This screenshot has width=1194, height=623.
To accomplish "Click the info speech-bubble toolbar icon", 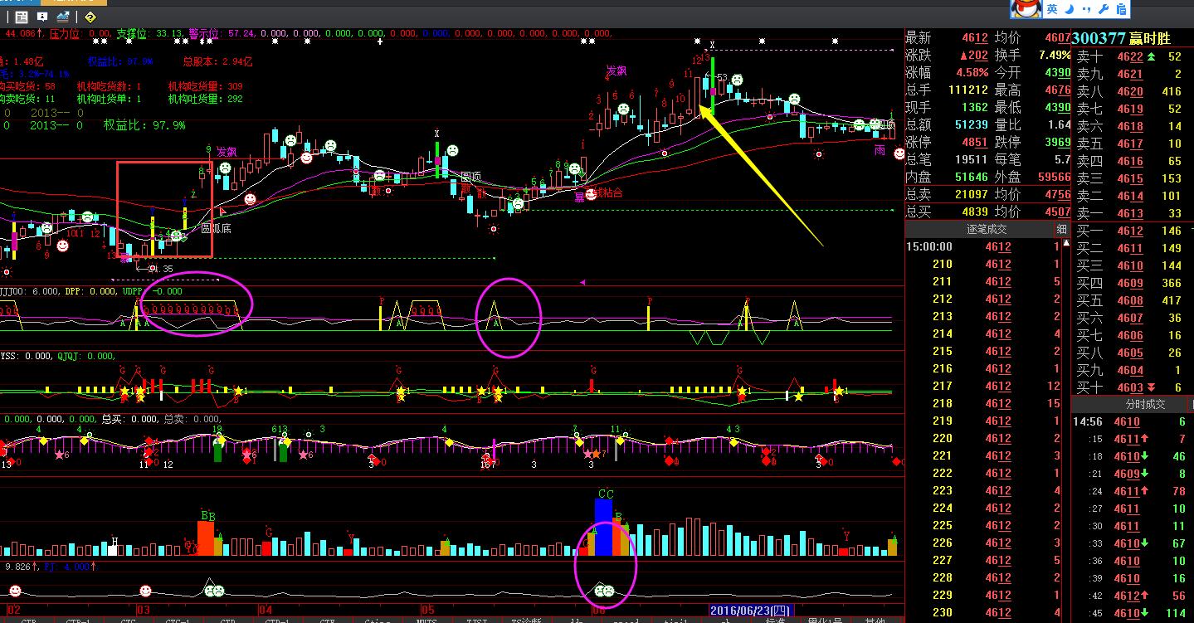I will [x=44, y=17].
